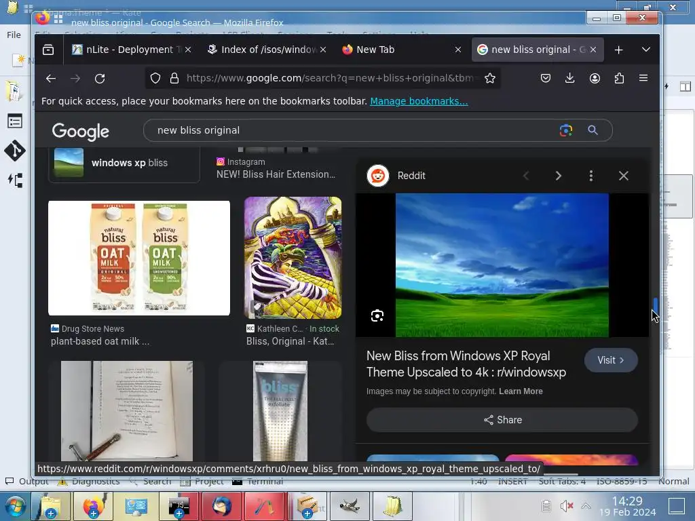Viewport: 695px width, 521px height.
Task: Open the file manager taskbar icon
Action: click(x=50, y=506)
